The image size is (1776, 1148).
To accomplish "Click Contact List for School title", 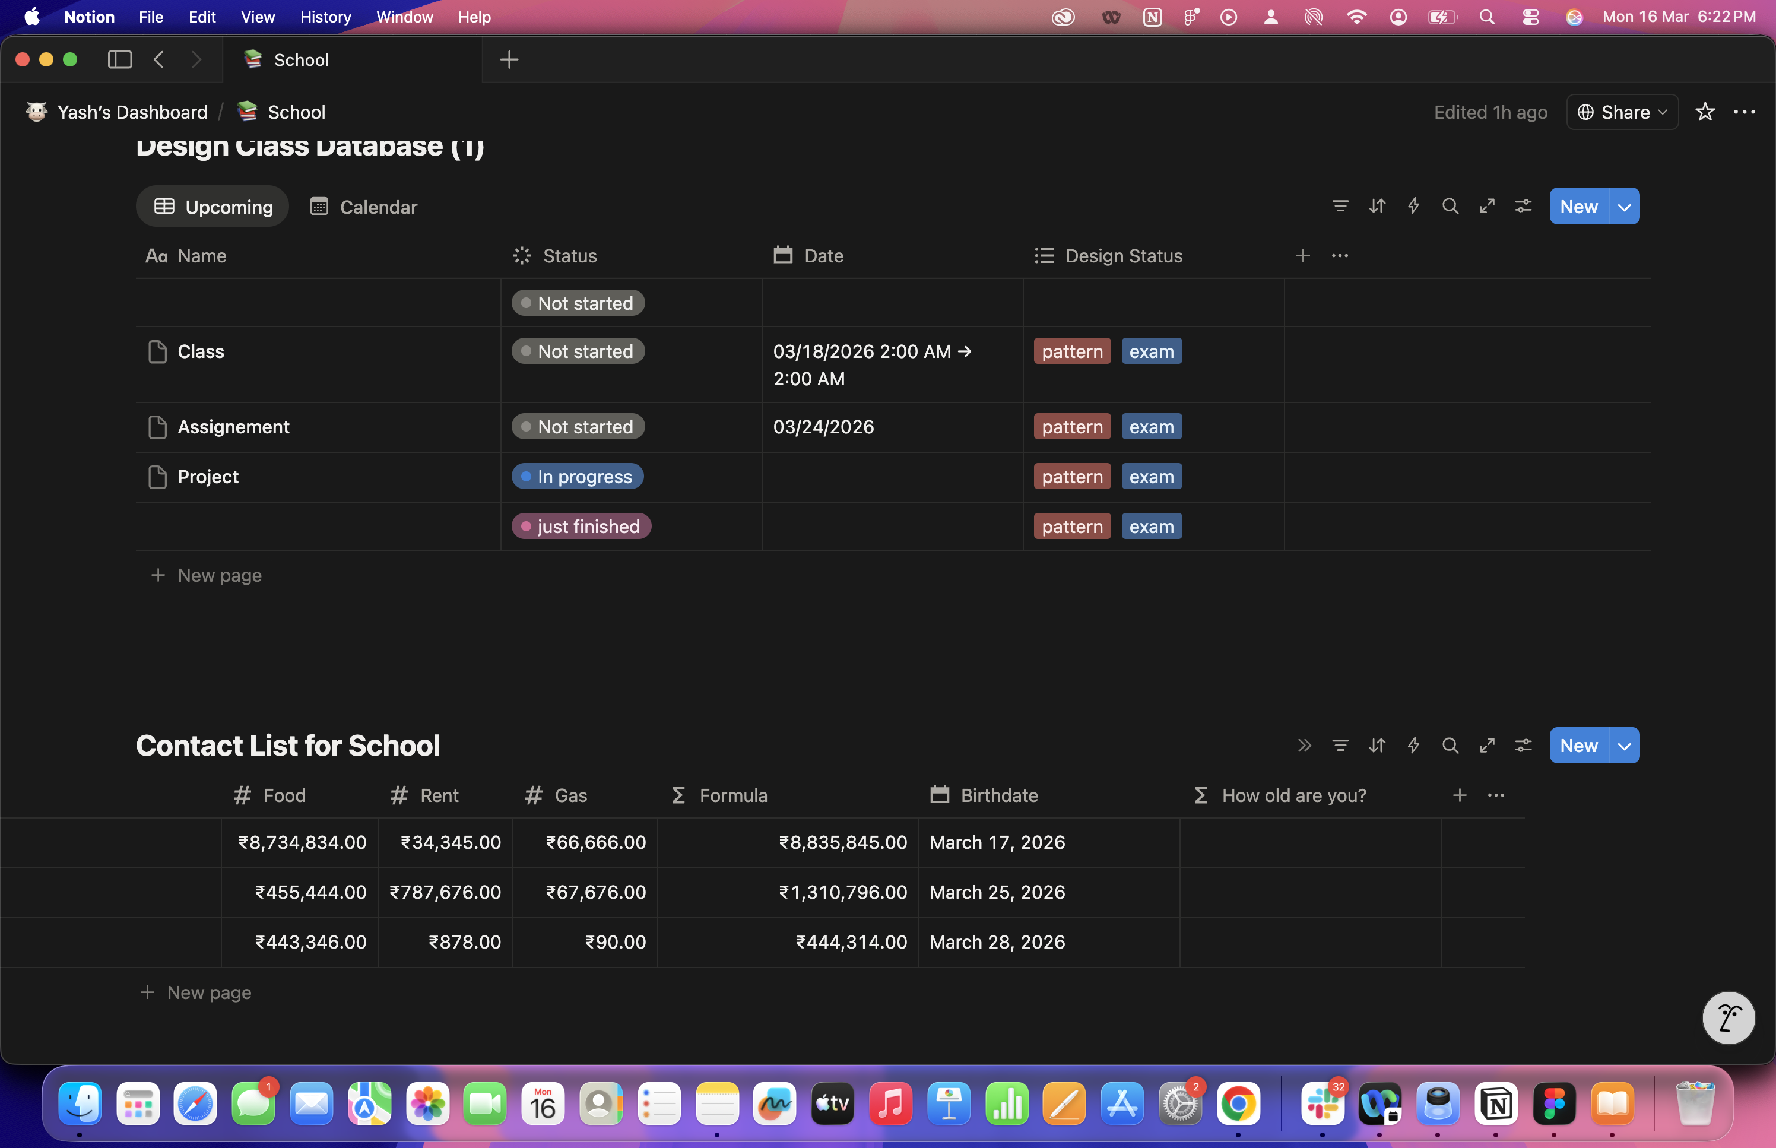I will point(288,746).
